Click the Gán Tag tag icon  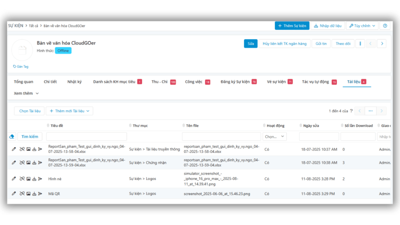coord(15,66)
